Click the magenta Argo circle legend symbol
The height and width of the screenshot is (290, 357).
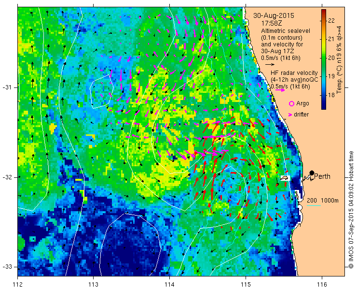[x=291, y=104]
